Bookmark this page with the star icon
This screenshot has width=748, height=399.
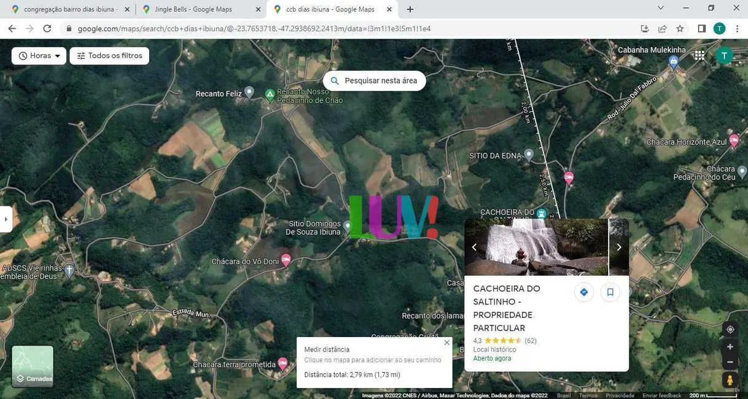pyautogui.click(x=680, y=29)
